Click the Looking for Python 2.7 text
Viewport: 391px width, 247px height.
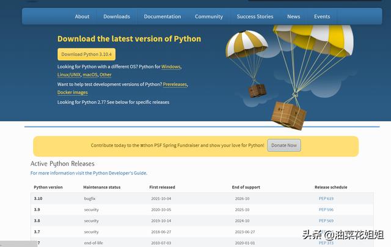(x=113, y=102)
